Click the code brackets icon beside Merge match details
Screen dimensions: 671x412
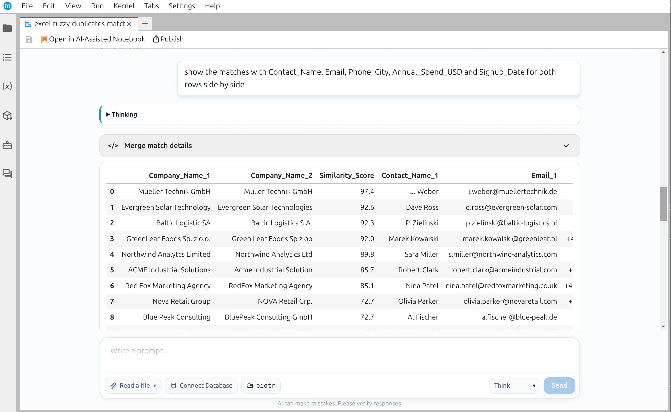point(113,146)
